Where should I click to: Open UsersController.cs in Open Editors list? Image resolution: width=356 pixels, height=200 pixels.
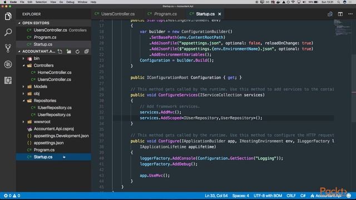click(x=53, y=30)
